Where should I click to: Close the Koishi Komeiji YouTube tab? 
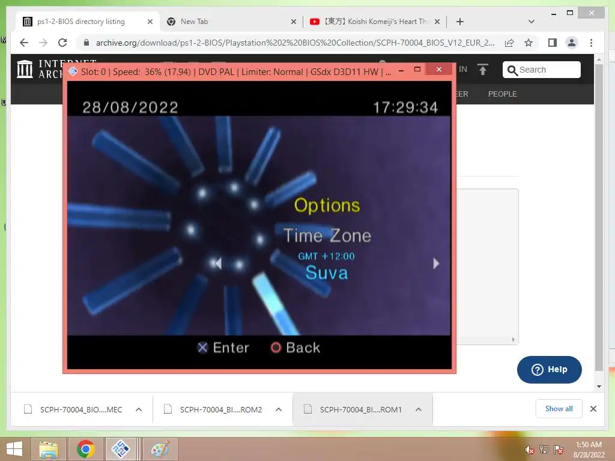pyautogui.click(x=437, y=22)
